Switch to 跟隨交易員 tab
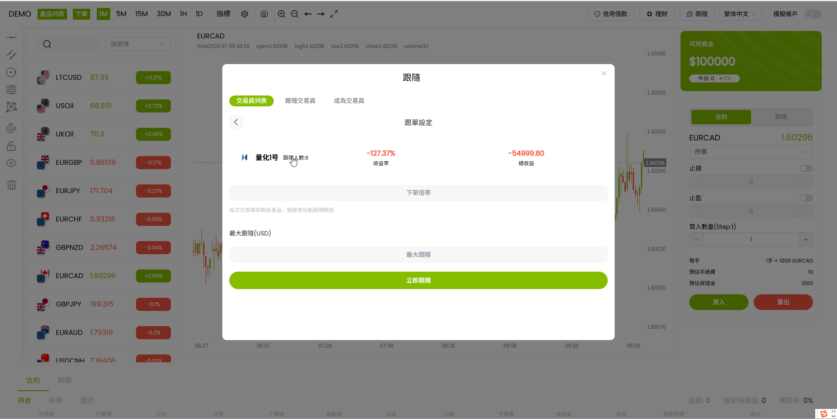Viewport: 837px width, 419px height. coord(300,101)
